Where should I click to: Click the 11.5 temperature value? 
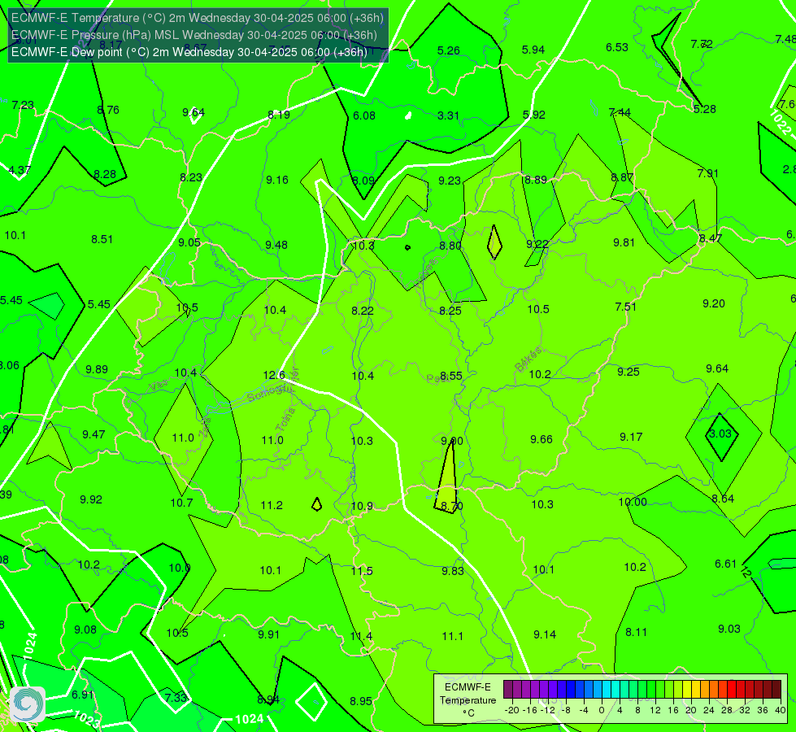point(362,571)
